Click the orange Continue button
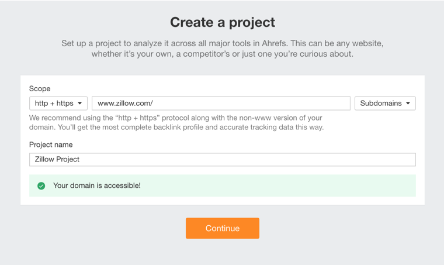 [222, 228]
